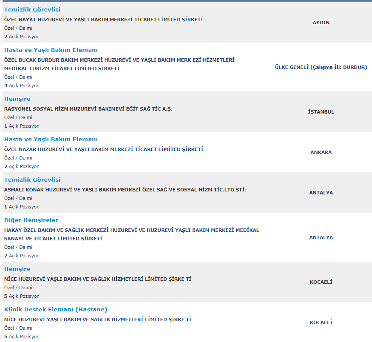Image resolution: width=372 pixels, height=342 pixels.
Task: Select the AYDIN location label
Action: point(321,23)
